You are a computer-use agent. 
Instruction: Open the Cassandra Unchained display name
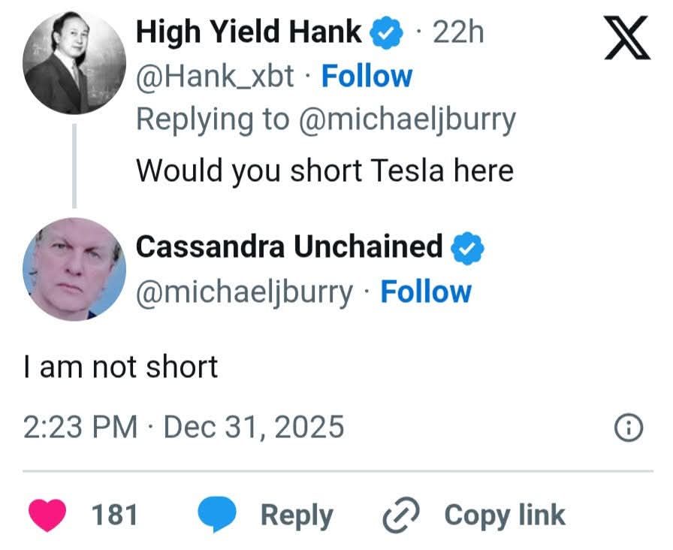pyautogui.click(x=289, y=246)
